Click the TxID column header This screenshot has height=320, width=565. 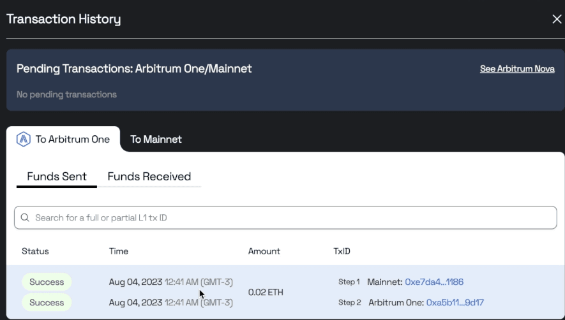342,251
